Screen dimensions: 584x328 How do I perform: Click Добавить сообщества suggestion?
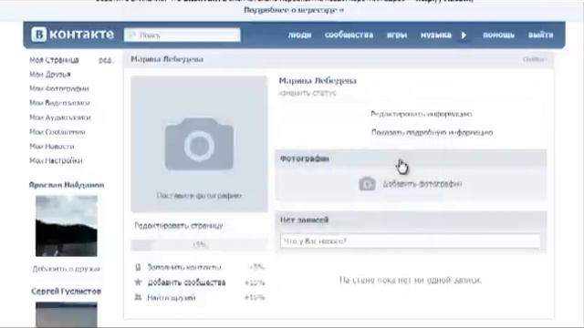click(186, 282)
